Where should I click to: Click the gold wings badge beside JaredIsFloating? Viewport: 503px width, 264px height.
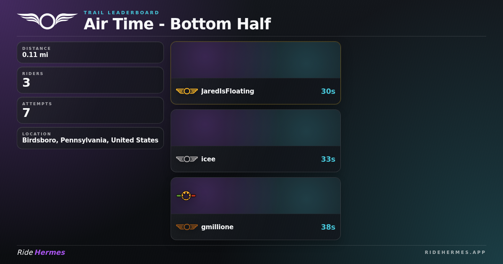pos(187,91)
